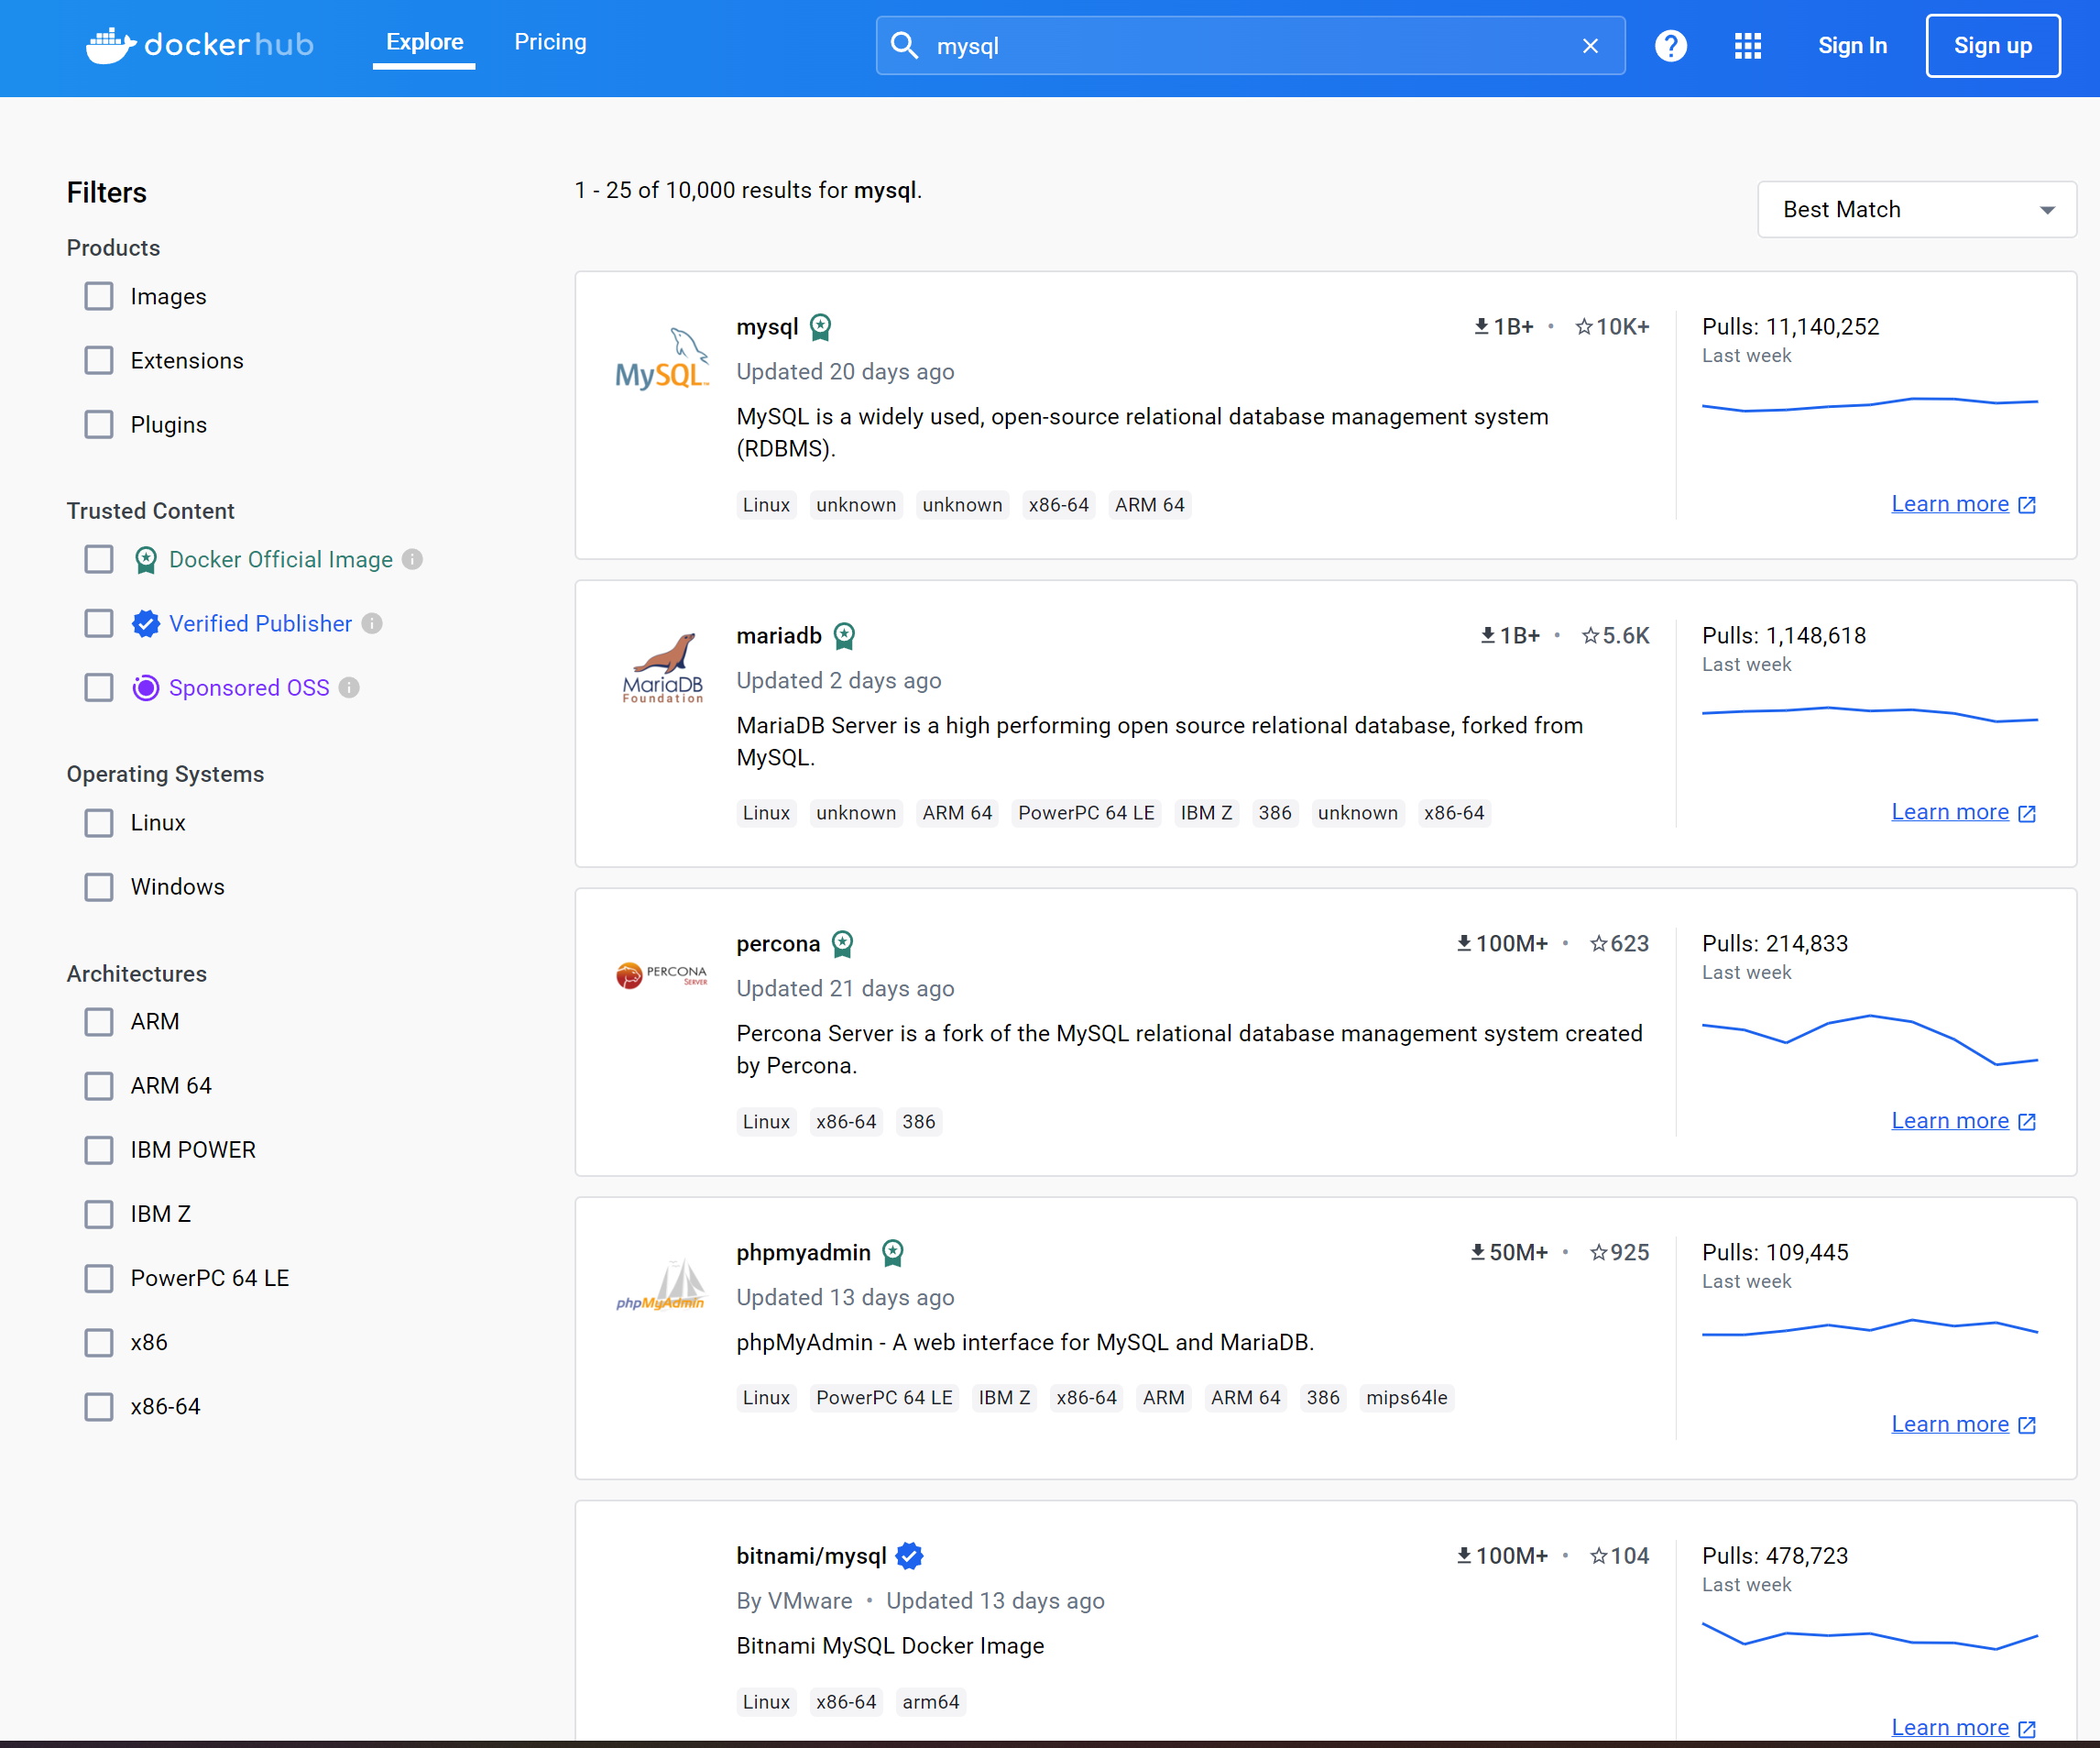Viewport: 2100px width, 1748px height.
Task: Click the star icon on phpmyadmin card
Action: pos(1598,1252)
